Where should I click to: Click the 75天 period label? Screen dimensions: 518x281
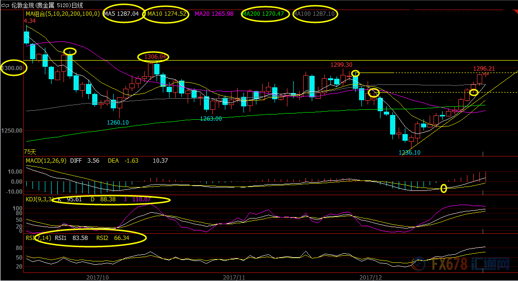30,152
